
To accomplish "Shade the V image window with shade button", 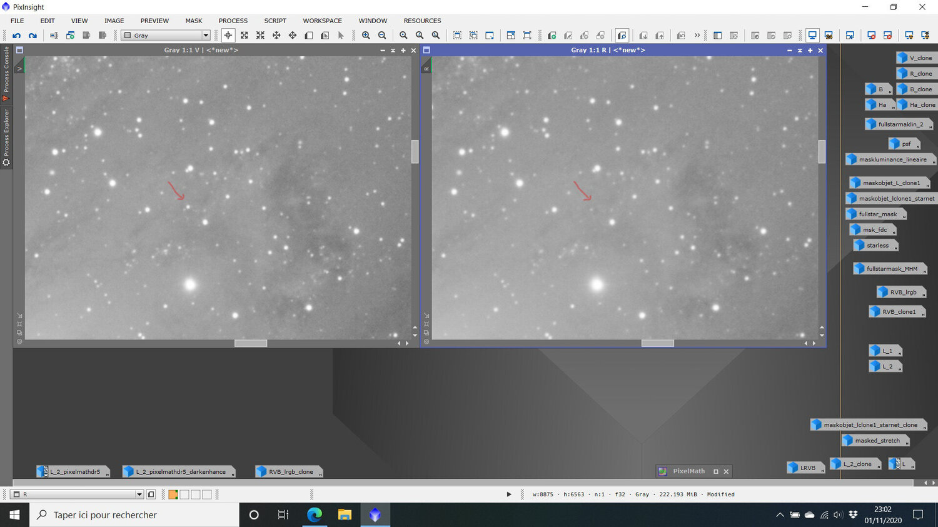I will pyautogui.click(x=393, y=50).
